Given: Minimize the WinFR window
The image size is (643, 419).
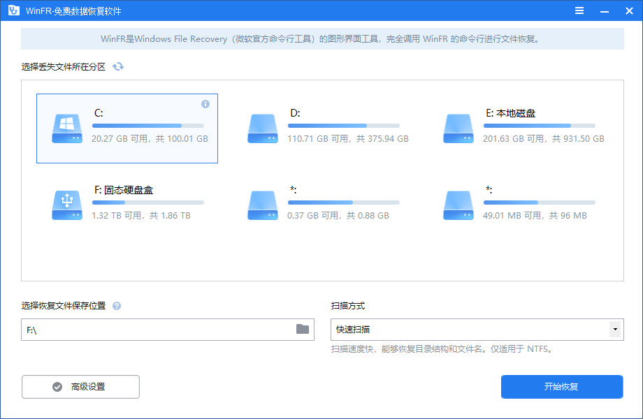Looking at the screenshot, I should point(604,11).
